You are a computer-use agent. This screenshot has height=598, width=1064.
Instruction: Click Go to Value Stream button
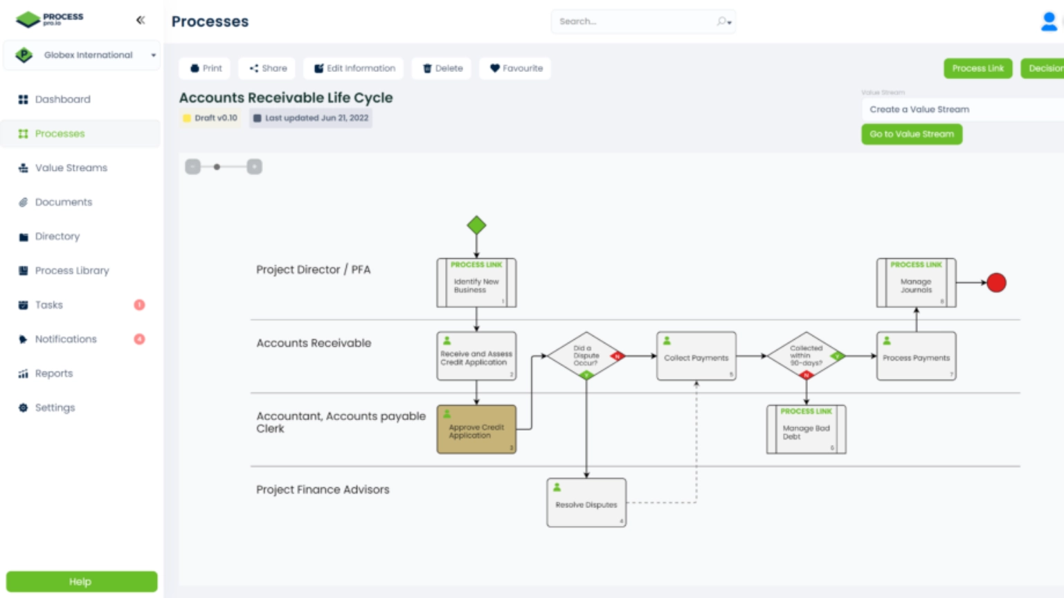click(912, 134)
